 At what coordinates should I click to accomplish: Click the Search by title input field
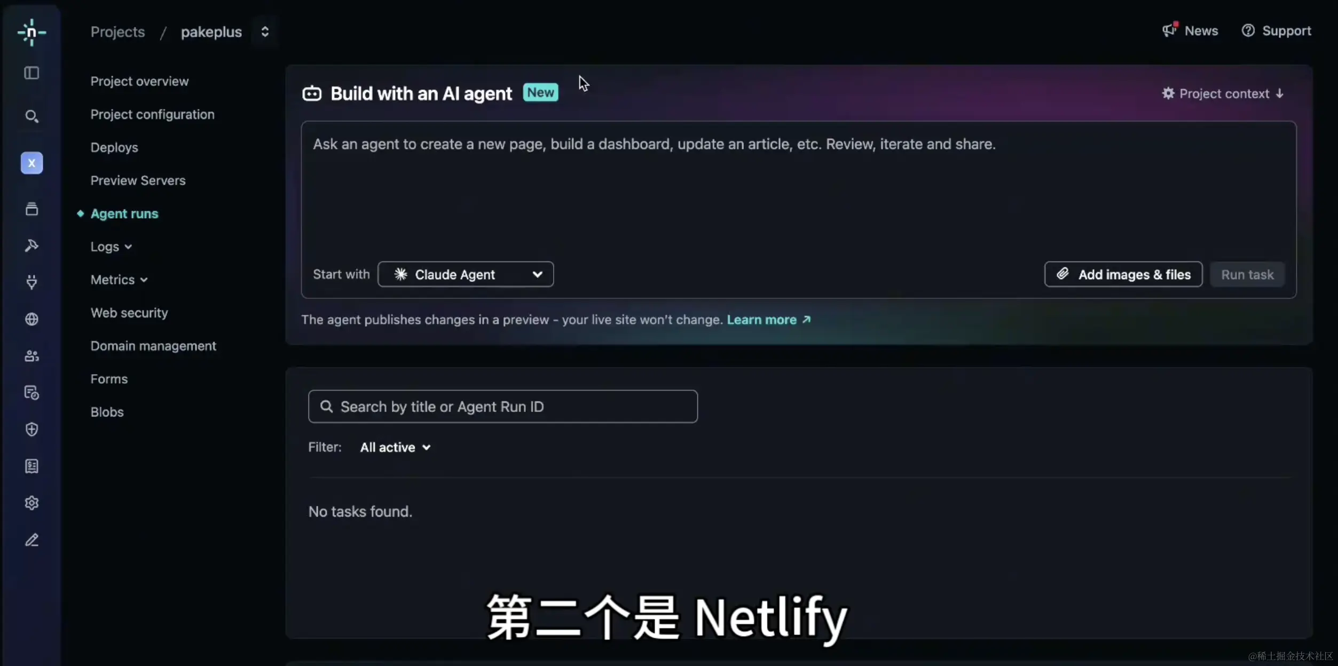tap(503, 407)
